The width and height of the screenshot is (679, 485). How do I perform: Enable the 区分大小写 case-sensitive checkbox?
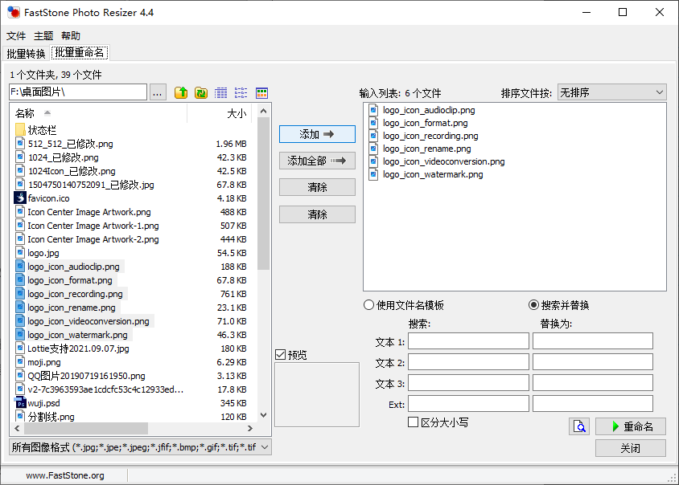point(414,422)
